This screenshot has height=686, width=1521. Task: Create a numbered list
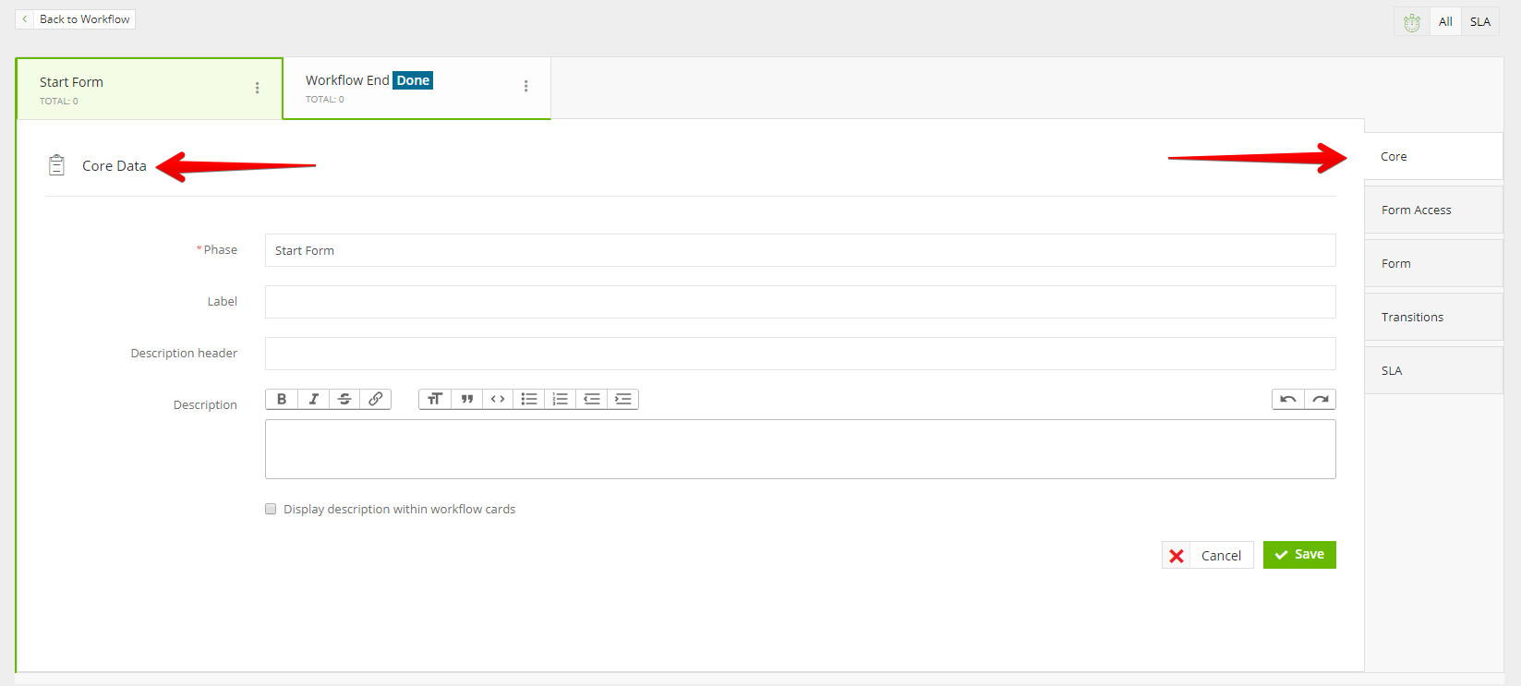coord(561,399)
